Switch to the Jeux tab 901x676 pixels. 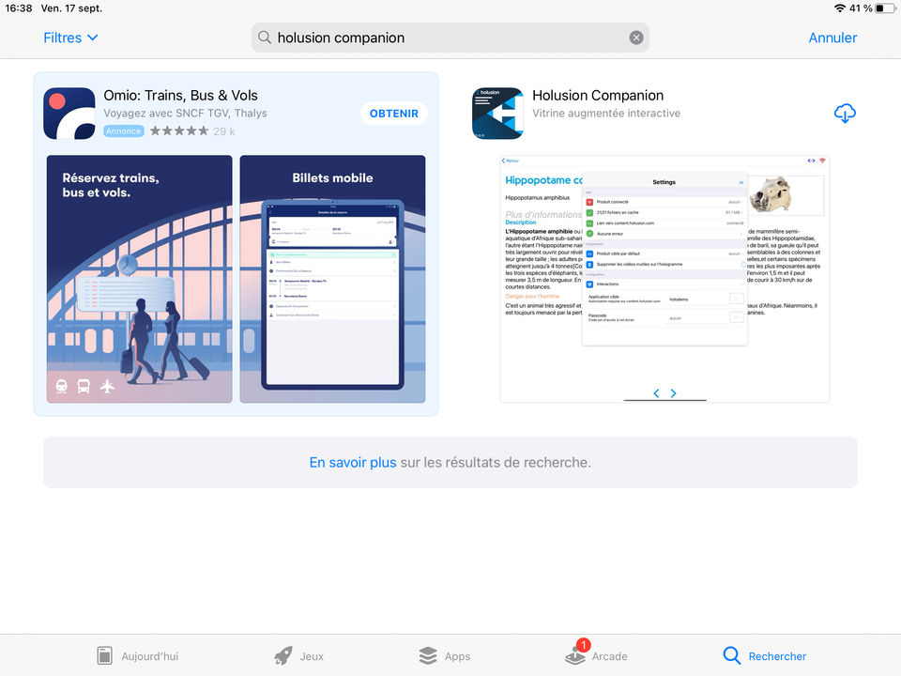(x=299, y=655)
